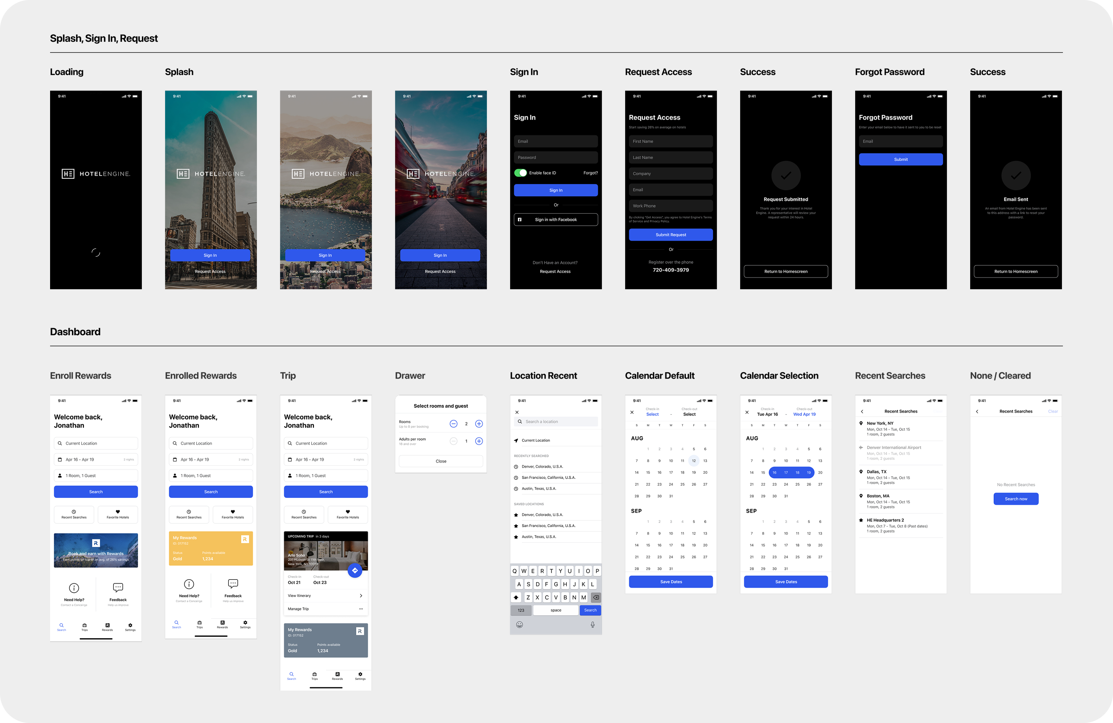
Task: Select saved location Austin, Texas, U.S.A.
Action: (x=556, y=537)
